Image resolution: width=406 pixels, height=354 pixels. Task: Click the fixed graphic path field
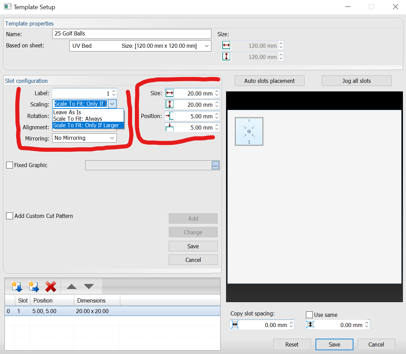click(149, 165)
